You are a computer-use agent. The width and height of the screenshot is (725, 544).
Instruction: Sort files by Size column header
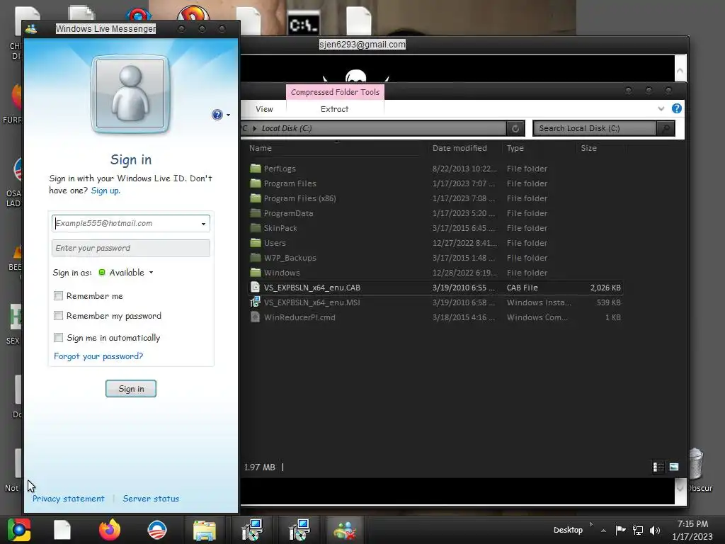coord(588,148)
